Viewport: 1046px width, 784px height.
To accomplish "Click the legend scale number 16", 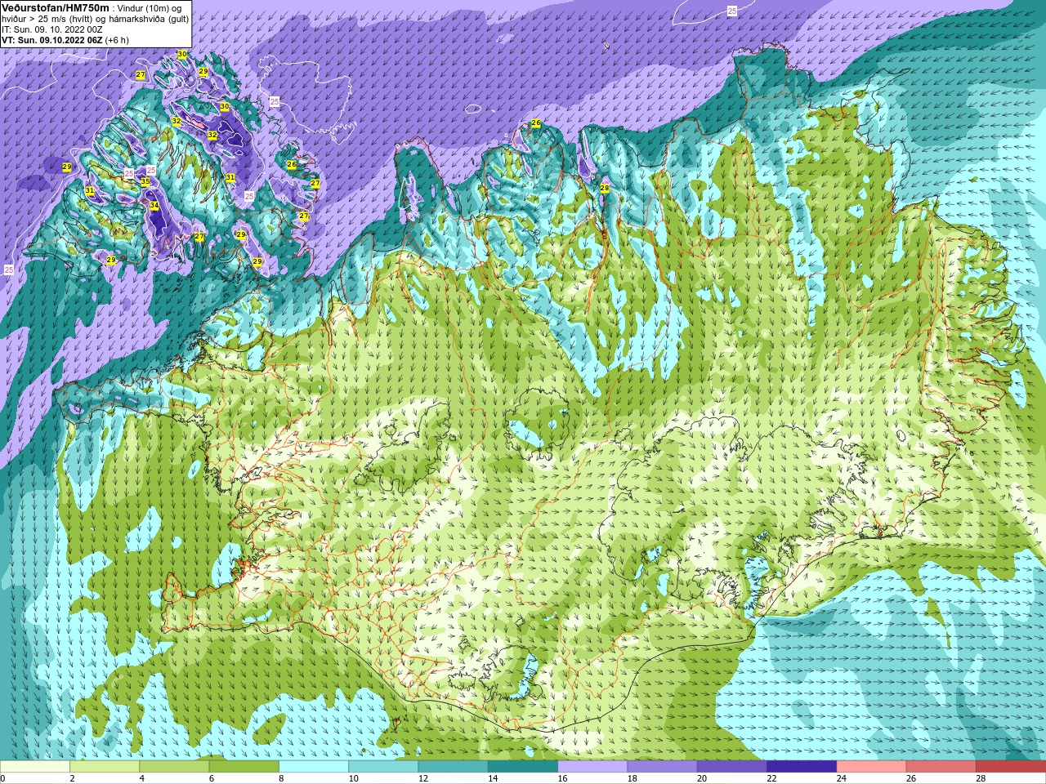I will (x=562, y=778).
